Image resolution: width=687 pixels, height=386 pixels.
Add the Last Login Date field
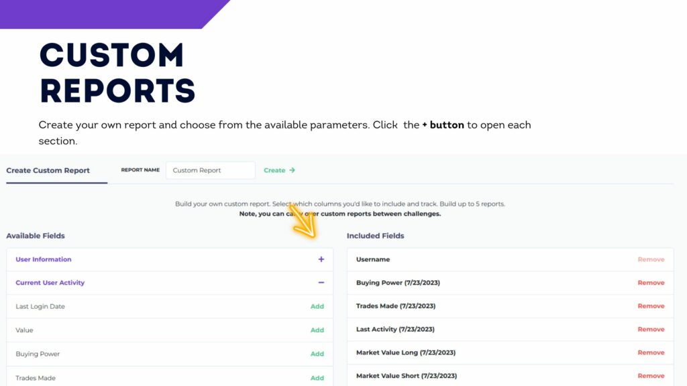[x=317, y=306]
